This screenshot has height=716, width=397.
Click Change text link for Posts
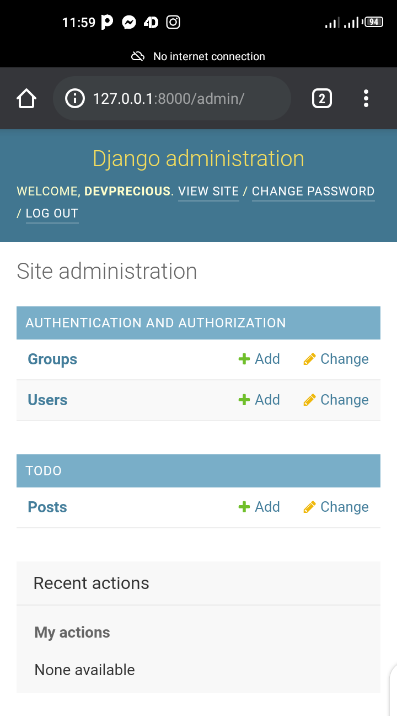[345, 507]
